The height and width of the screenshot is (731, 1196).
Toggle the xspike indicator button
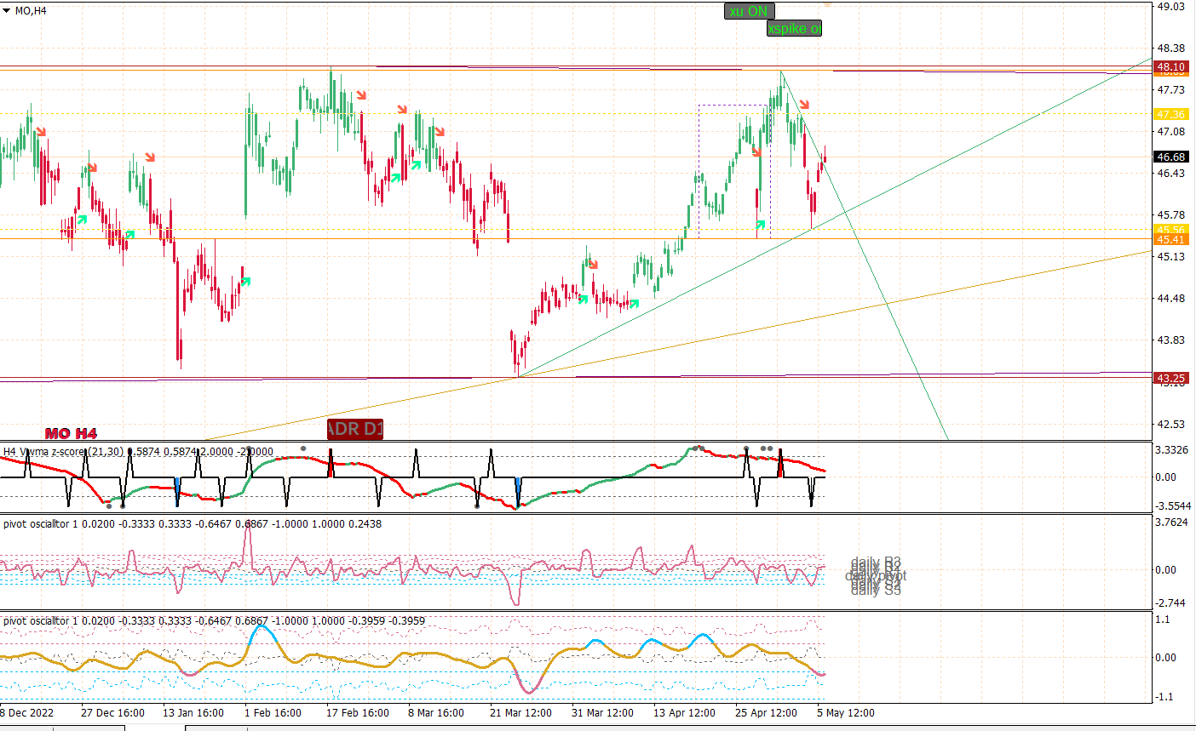[x=794, y=28]
